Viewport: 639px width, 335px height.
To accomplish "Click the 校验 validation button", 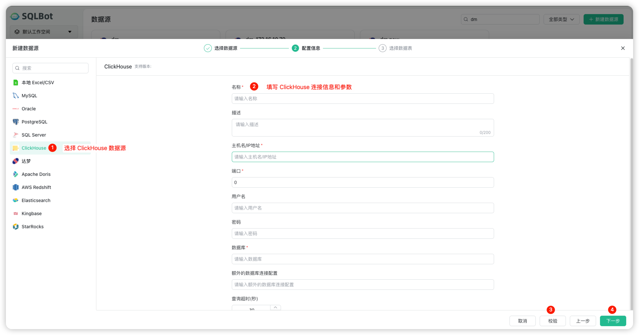I will click(552, 321).
